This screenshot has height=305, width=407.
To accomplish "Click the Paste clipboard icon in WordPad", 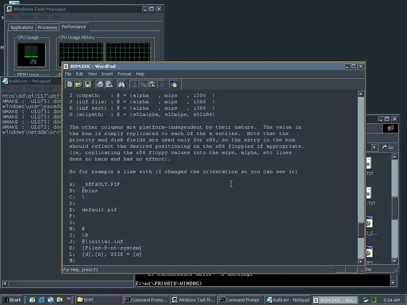I will tap(152, 84).
